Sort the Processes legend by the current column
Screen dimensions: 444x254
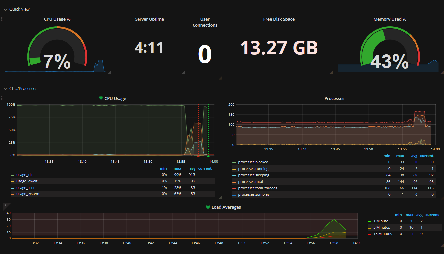(427, 156)
